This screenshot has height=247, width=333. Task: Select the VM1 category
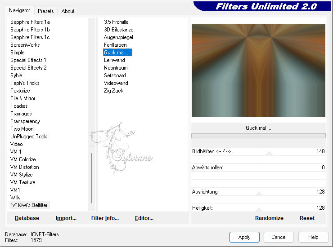tap(15, 190)
